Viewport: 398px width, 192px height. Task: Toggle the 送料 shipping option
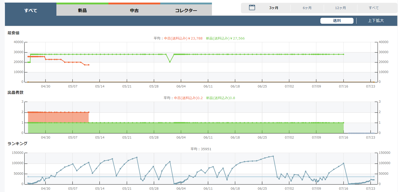(337, 21)
